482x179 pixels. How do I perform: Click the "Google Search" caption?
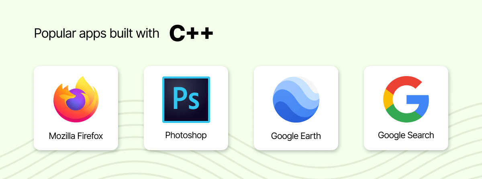[406, 135]
